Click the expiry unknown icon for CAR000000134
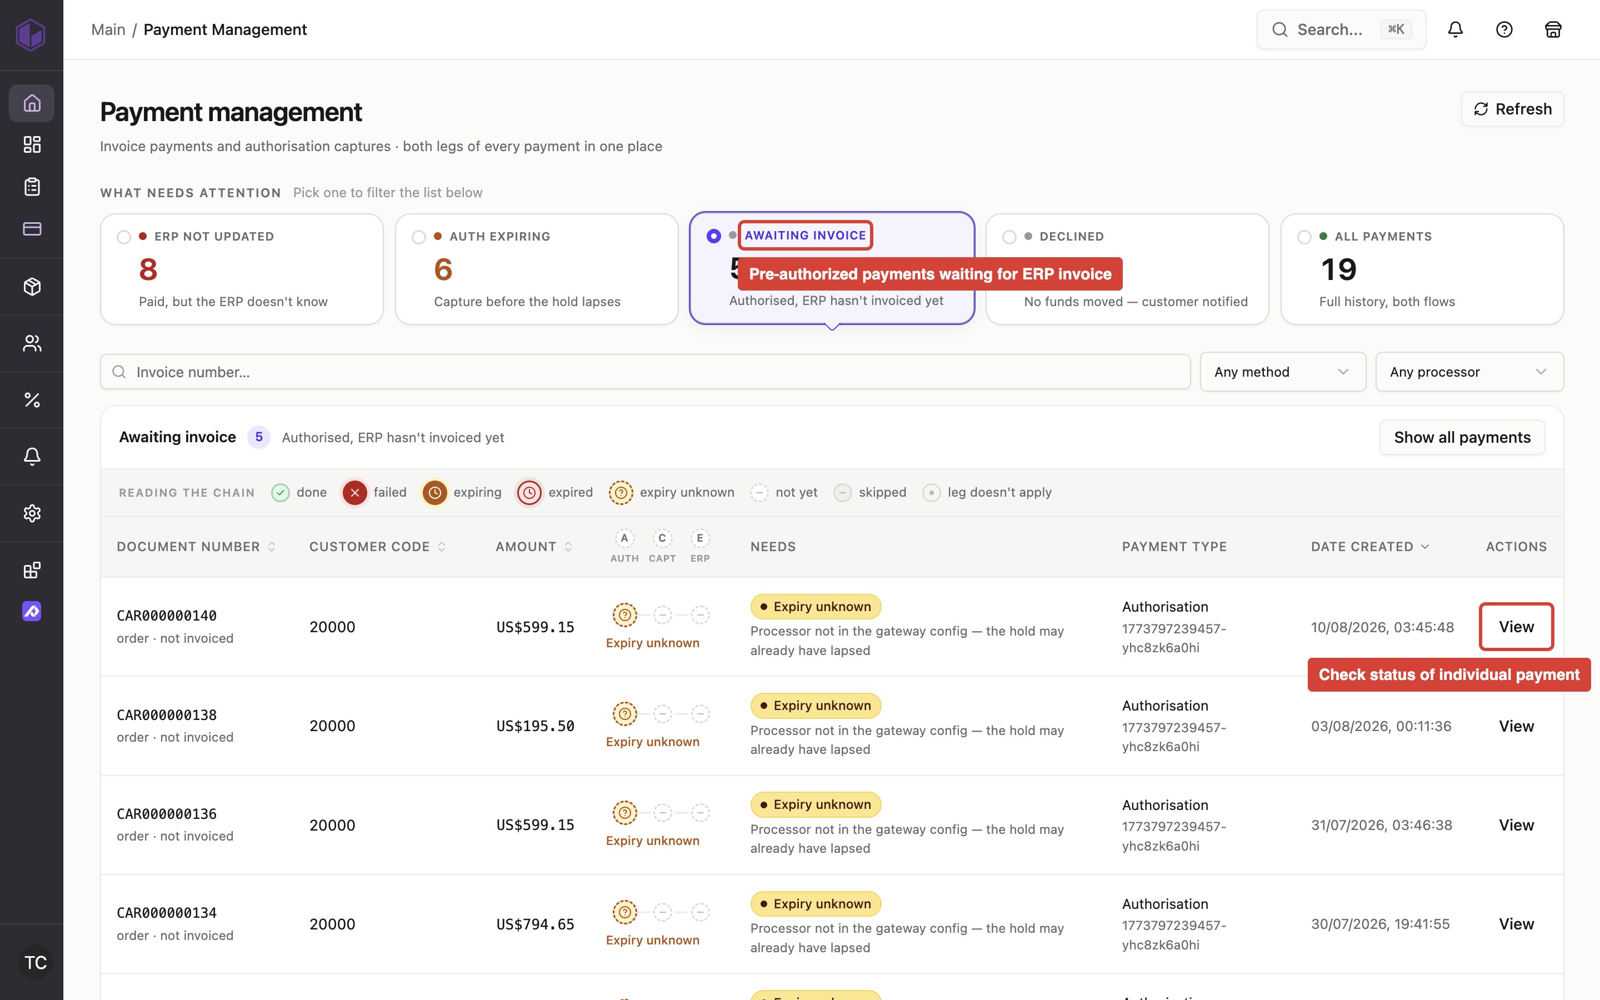Viewport: 1600px width, 1000px height. coord(624,912)
